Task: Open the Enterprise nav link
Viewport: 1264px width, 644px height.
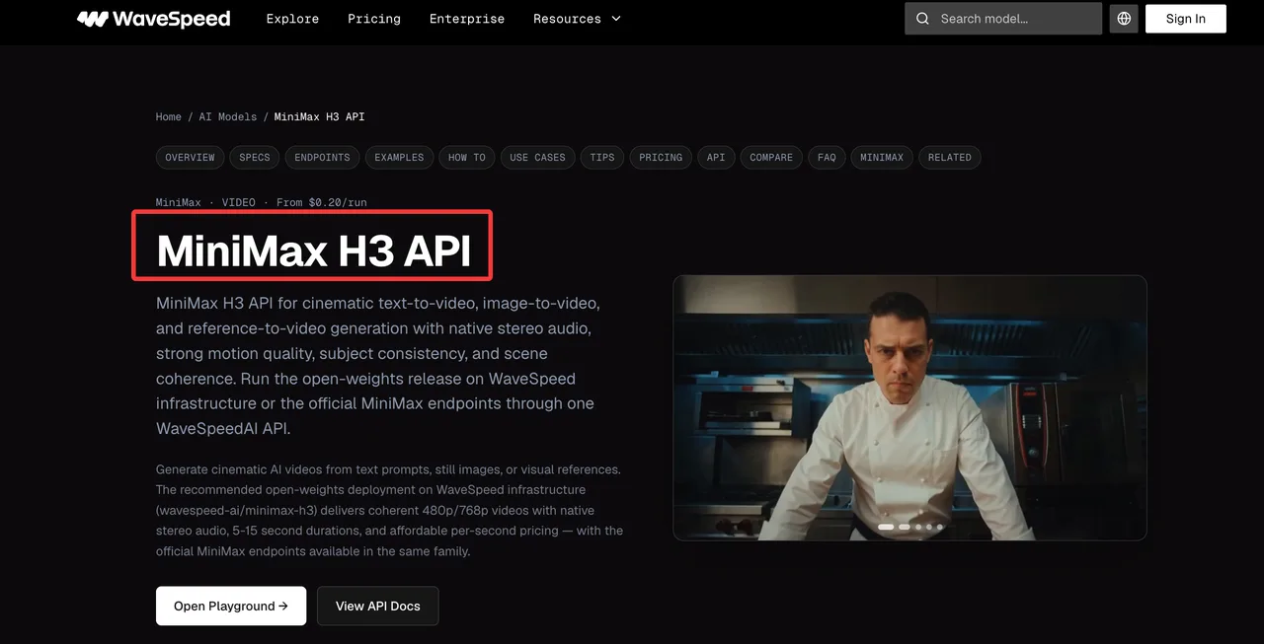Action: [x=467, y=19]
